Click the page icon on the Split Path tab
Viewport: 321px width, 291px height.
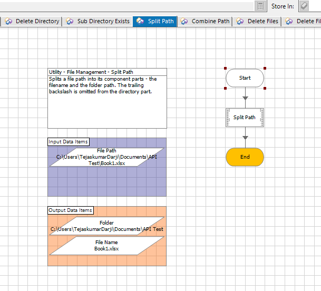140,22
